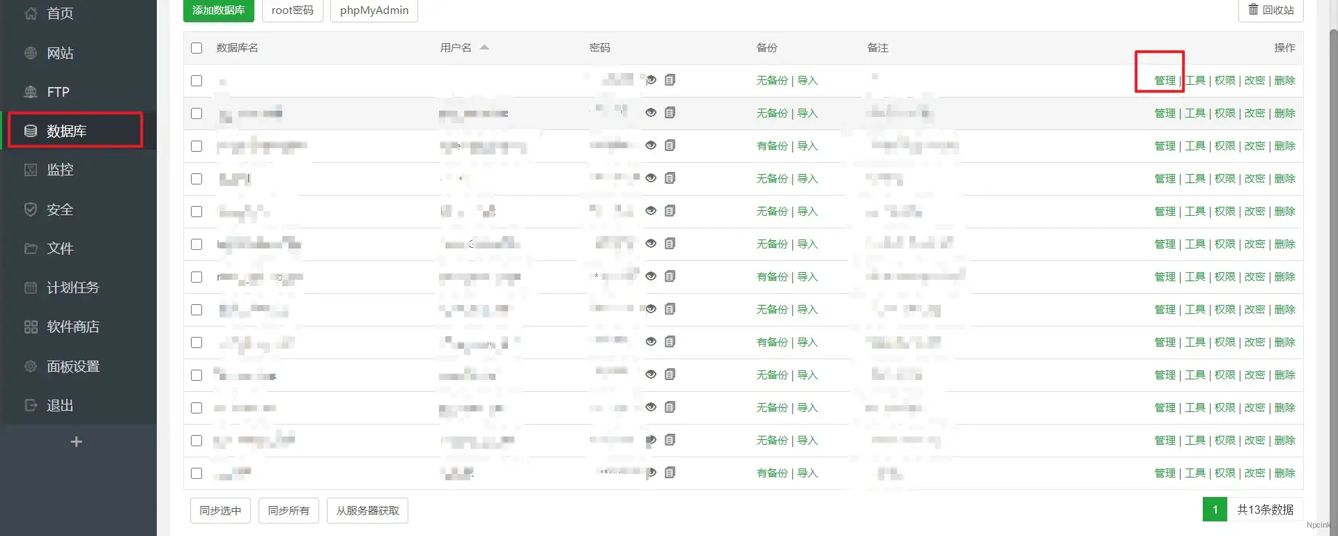Click 改密 in the fourth database row
The height and width of the screenshot is (536, 1338).
tap(1254, 179)
